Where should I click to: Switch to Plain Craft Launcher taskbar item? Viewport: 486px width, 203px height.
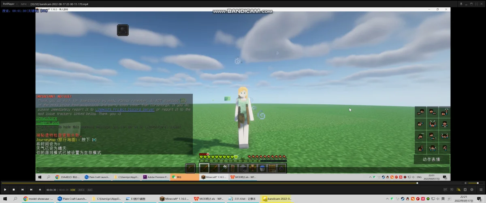coord(72,199)
